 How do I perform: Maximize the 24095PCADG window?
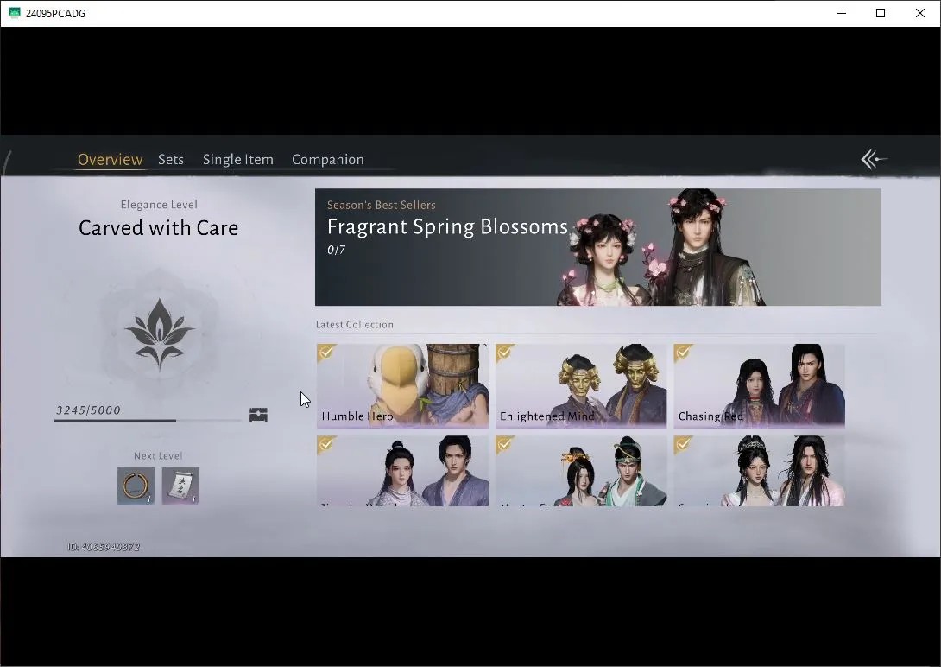(881, 13)
